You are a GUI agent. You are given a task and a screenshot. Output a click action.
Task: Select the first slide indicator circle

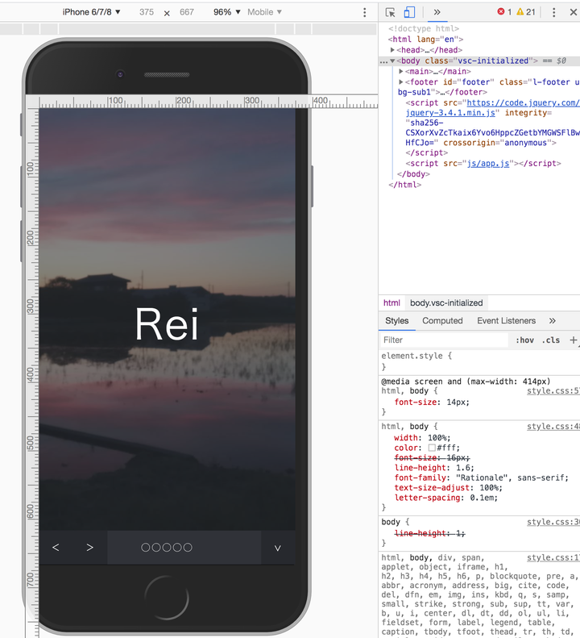click(145, 548)
